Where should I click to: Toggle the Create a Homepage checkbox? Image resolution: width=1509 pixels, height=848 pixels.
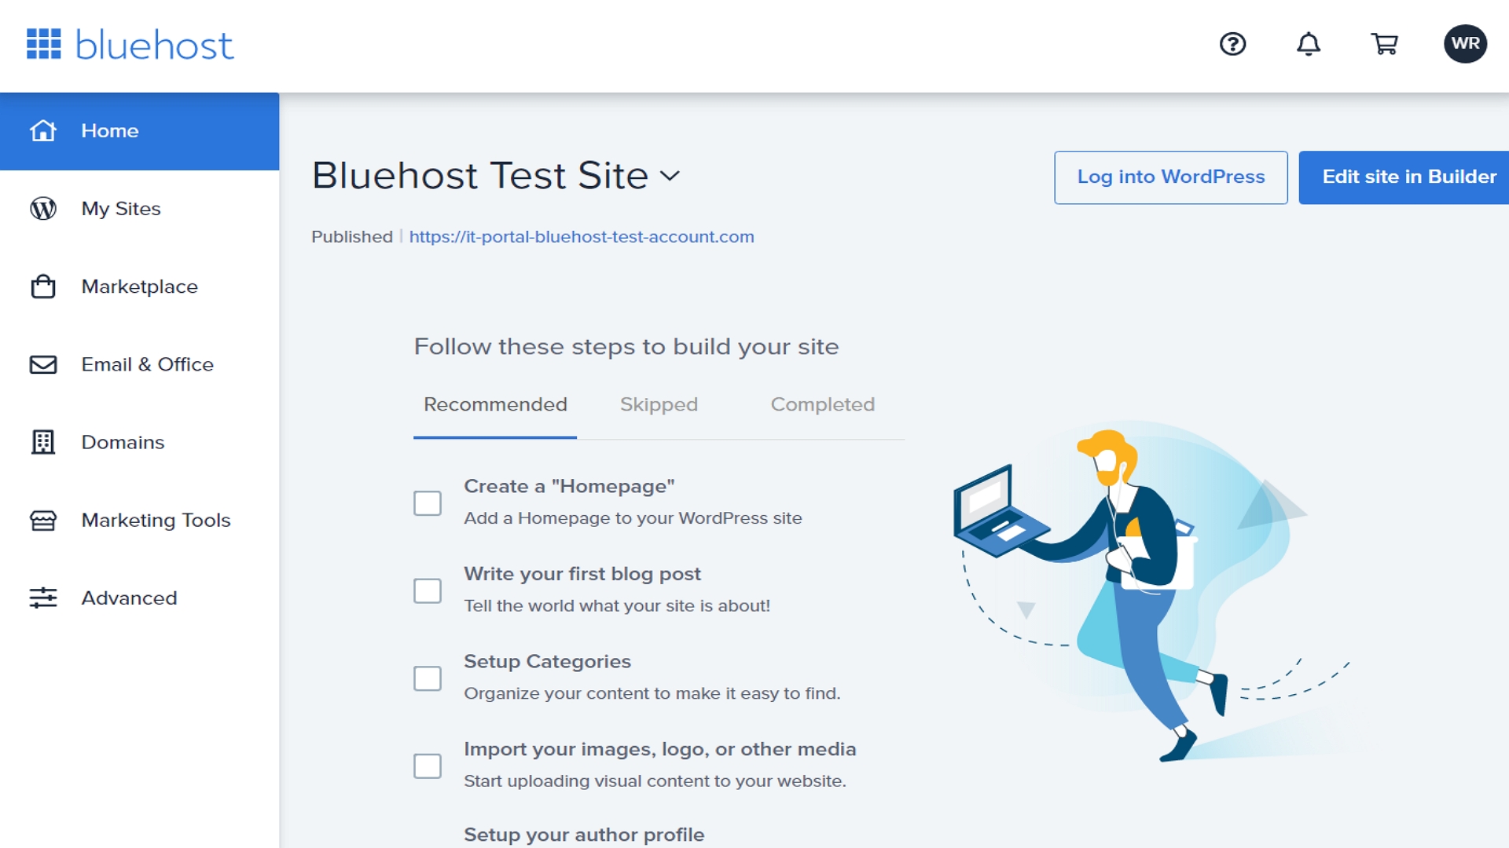428,501
